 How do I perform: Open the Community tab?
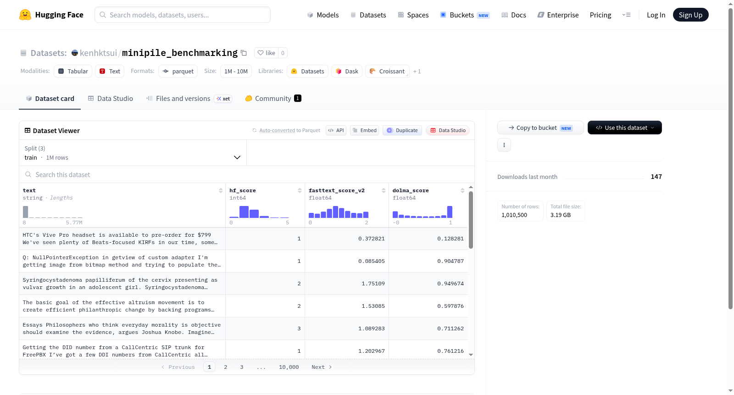pos(273,98)
